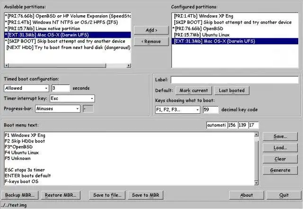Viewport: 303px width, 209px height.
Task: Click the automati text field
Action: coord(217,125)
